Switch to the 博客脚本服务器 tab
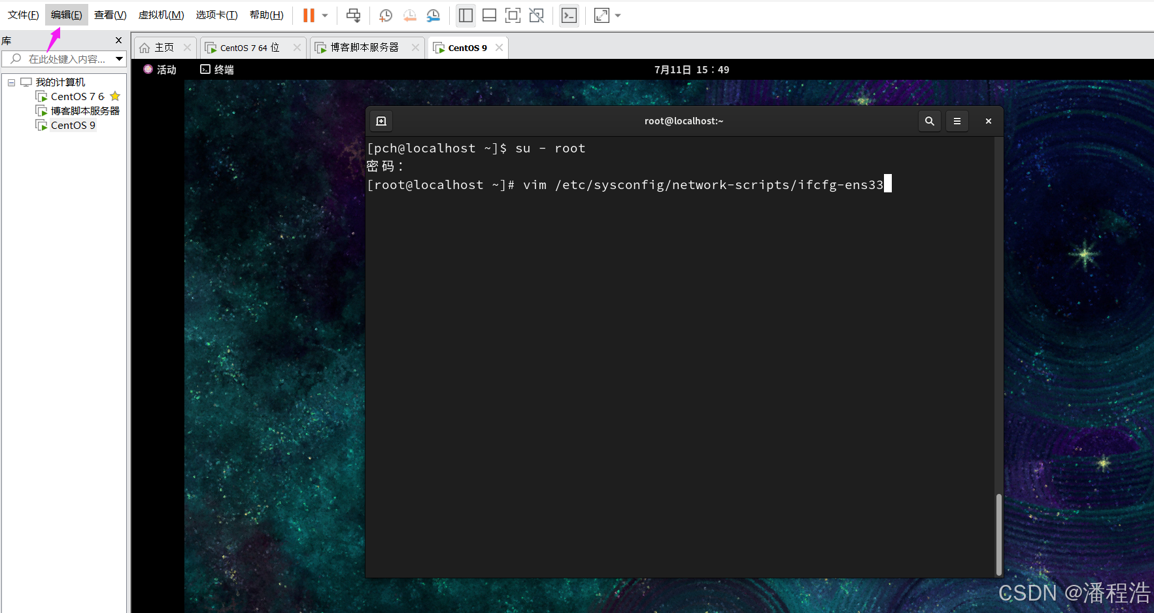The width and height of the screenshot is (1154, 613). pos(364,48)
